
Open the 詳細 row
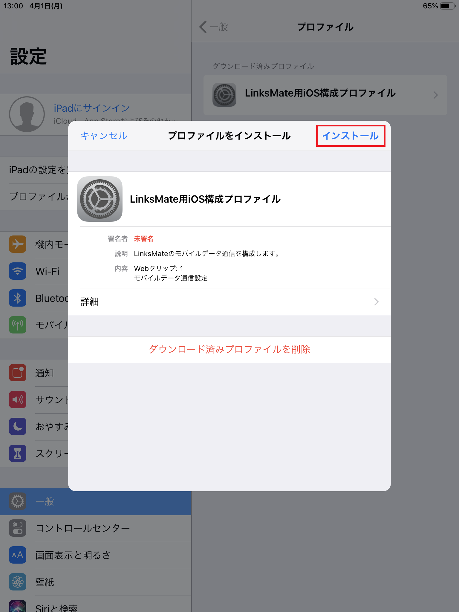pos(229,302)
